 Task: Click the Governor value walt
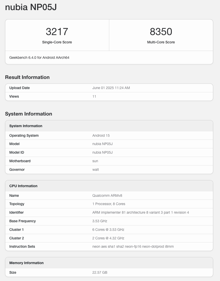click(x=96, y=170)
